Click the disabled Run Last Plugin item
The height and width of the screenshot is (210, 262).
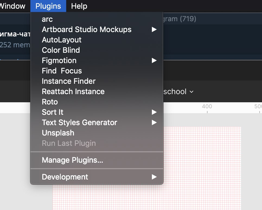(x=97, y=143)
